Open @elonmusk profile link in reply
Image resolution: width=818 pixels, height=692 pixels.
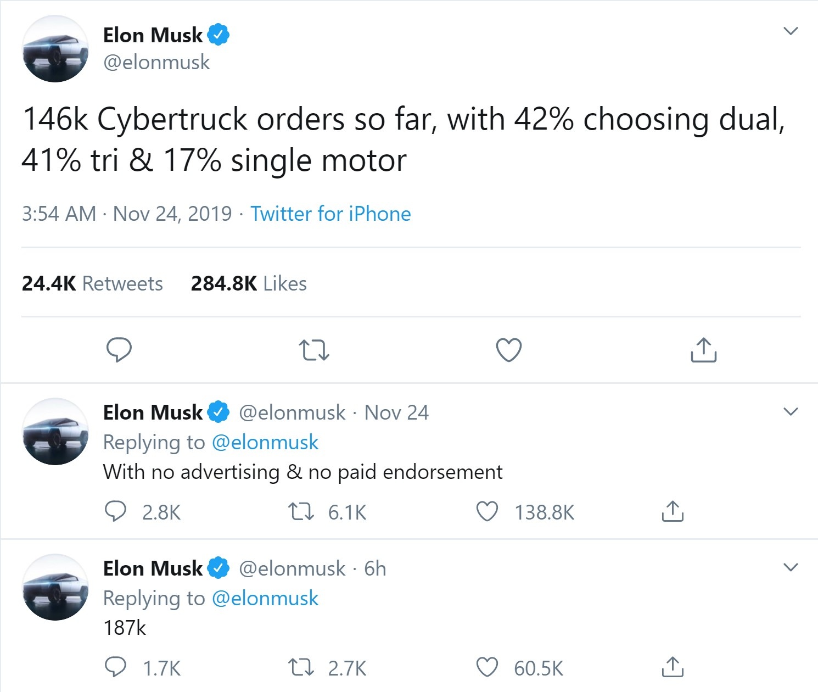pyautogui.click(x=265, y=442)
